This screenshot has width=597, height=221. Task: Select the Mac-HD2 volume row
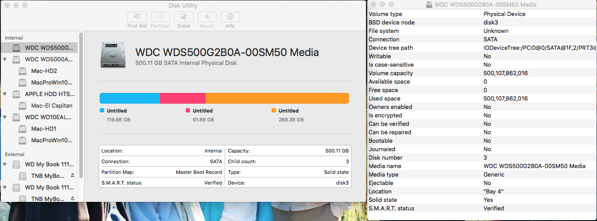pyautogui.click(x=39, y=71)
